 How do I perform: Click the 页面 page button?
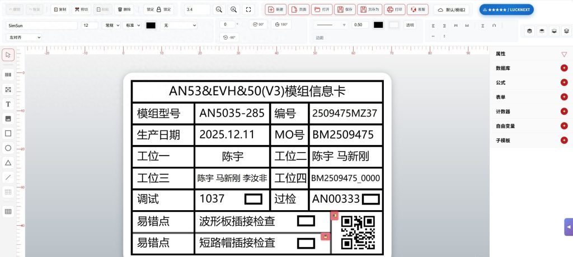299,9
